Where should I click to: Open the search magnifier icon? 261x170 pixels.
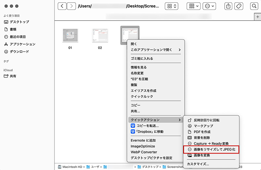tap(254, 6)
